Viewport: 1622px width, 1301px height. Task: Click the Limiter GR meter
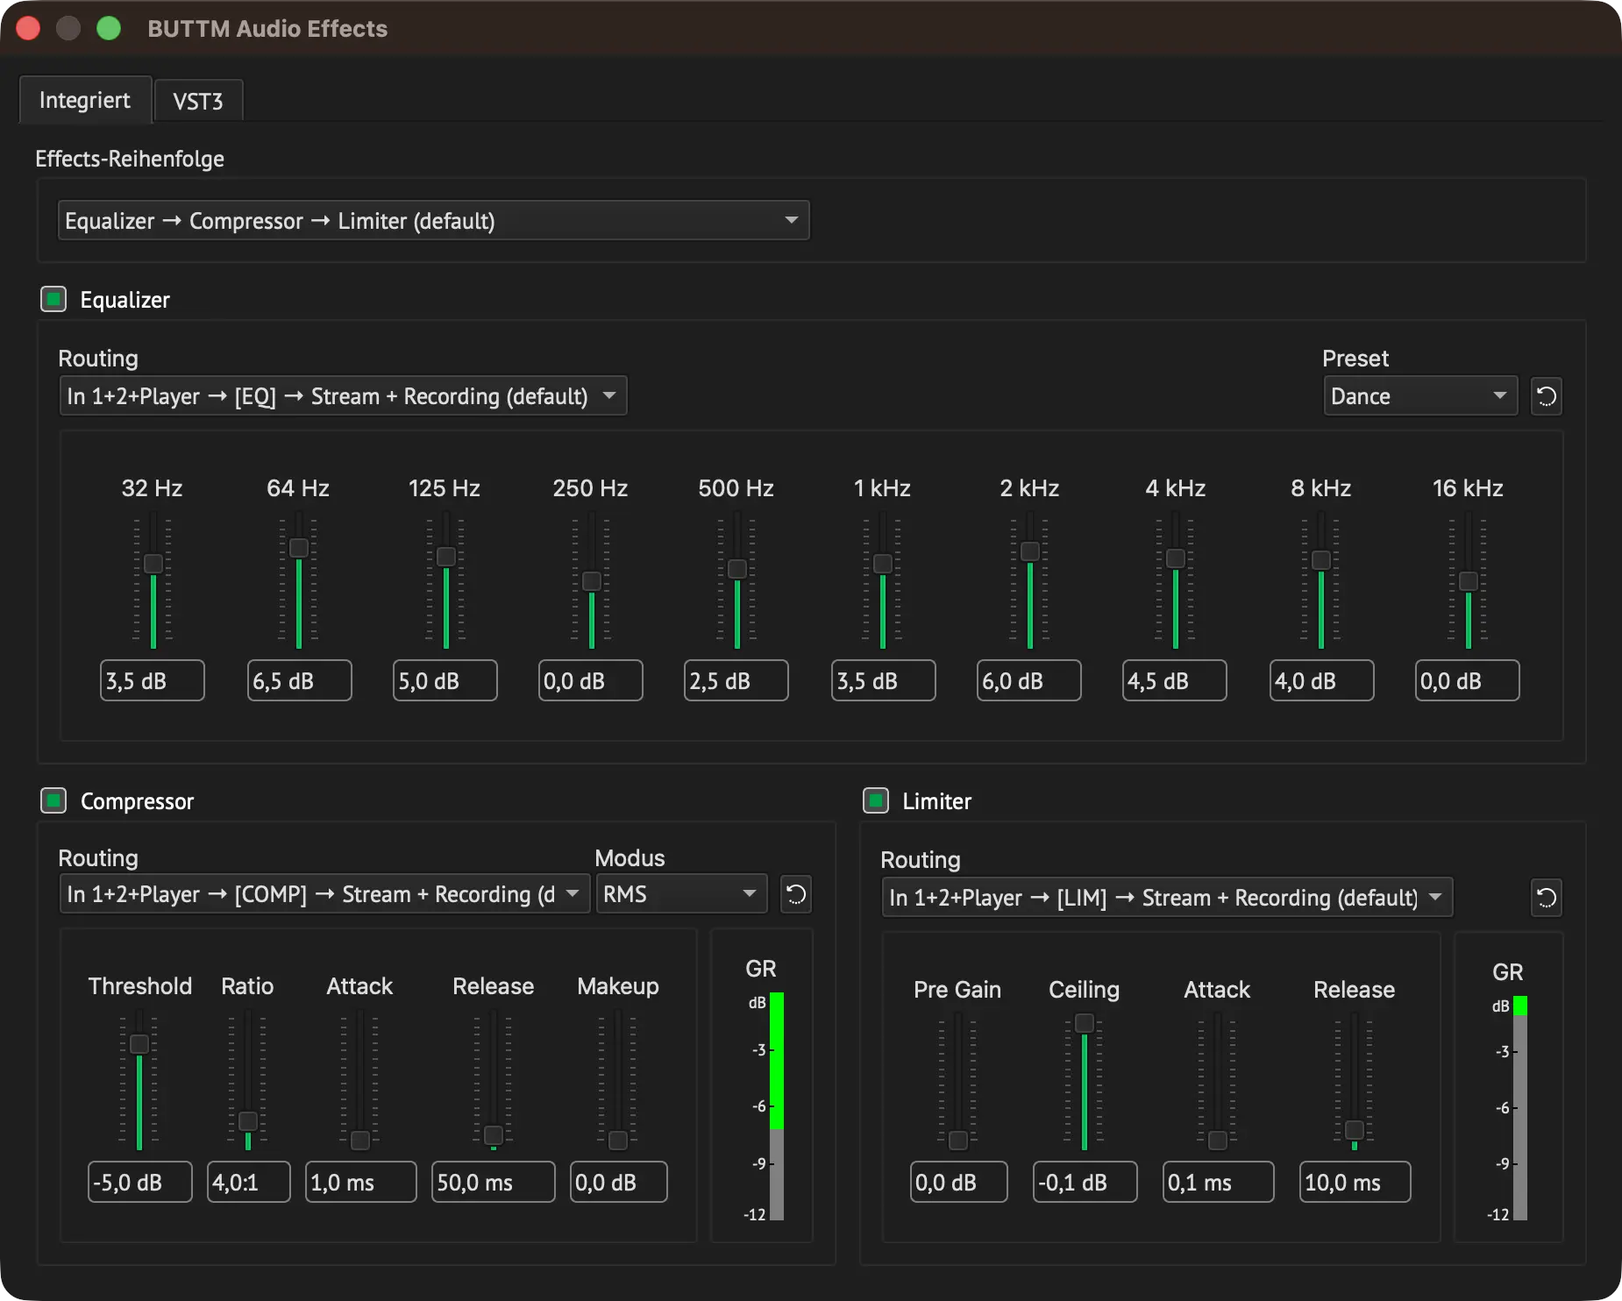[1520, 1108]
